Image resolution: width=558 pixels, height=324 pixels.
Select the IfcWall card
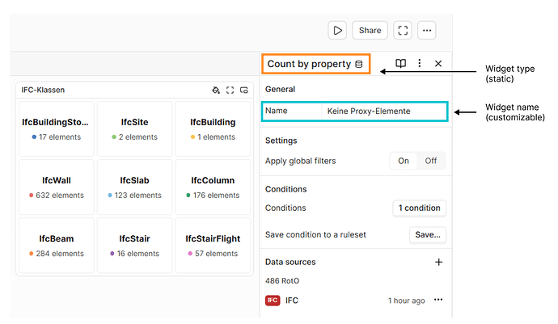57,187
